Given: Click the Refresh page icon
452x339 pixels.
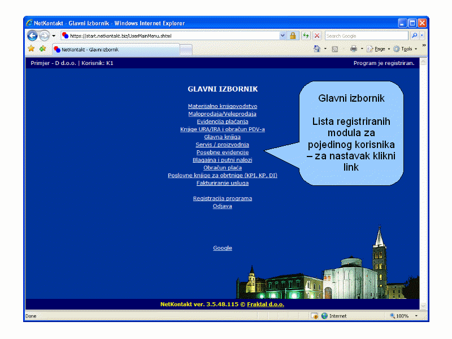Looking at the screenshot, I should [x=306, y=36].
